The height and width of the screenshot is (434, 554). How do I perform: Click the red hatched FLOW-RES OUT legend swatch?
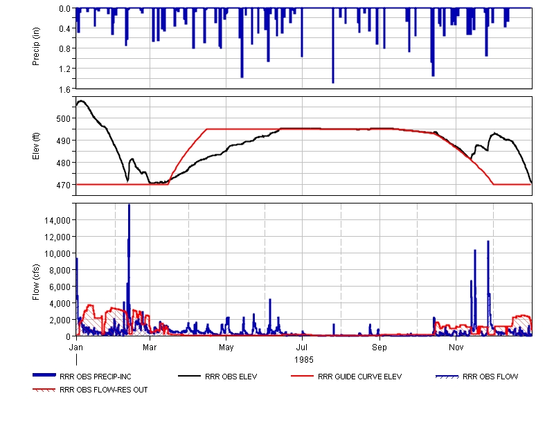pyautogui.click(x=44, y=390)
